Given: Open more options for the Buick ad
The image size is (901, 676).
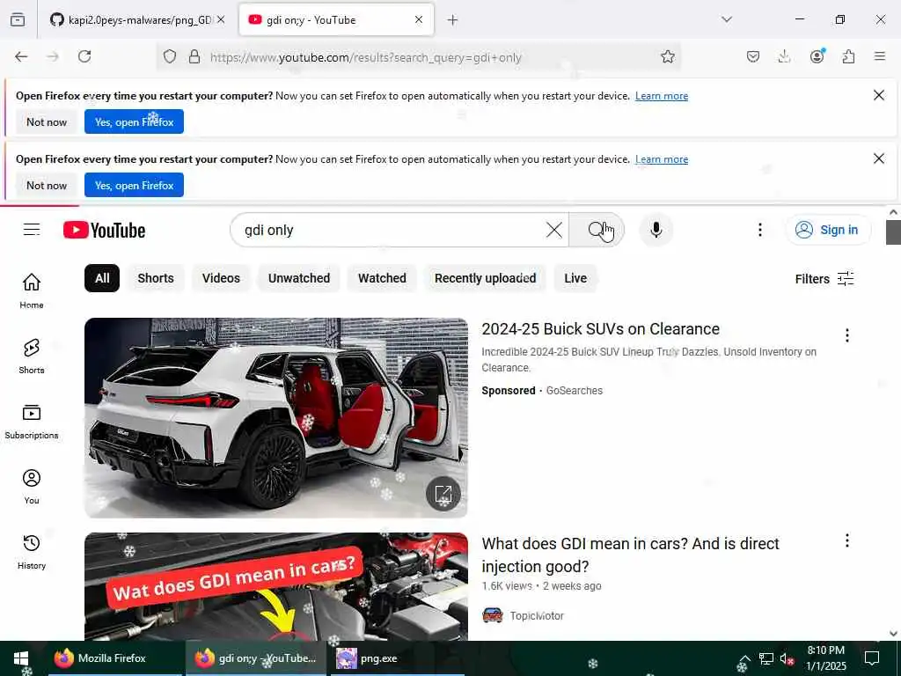Looking at the screenshot, I should pyautogui.click(x=846, y=335).
